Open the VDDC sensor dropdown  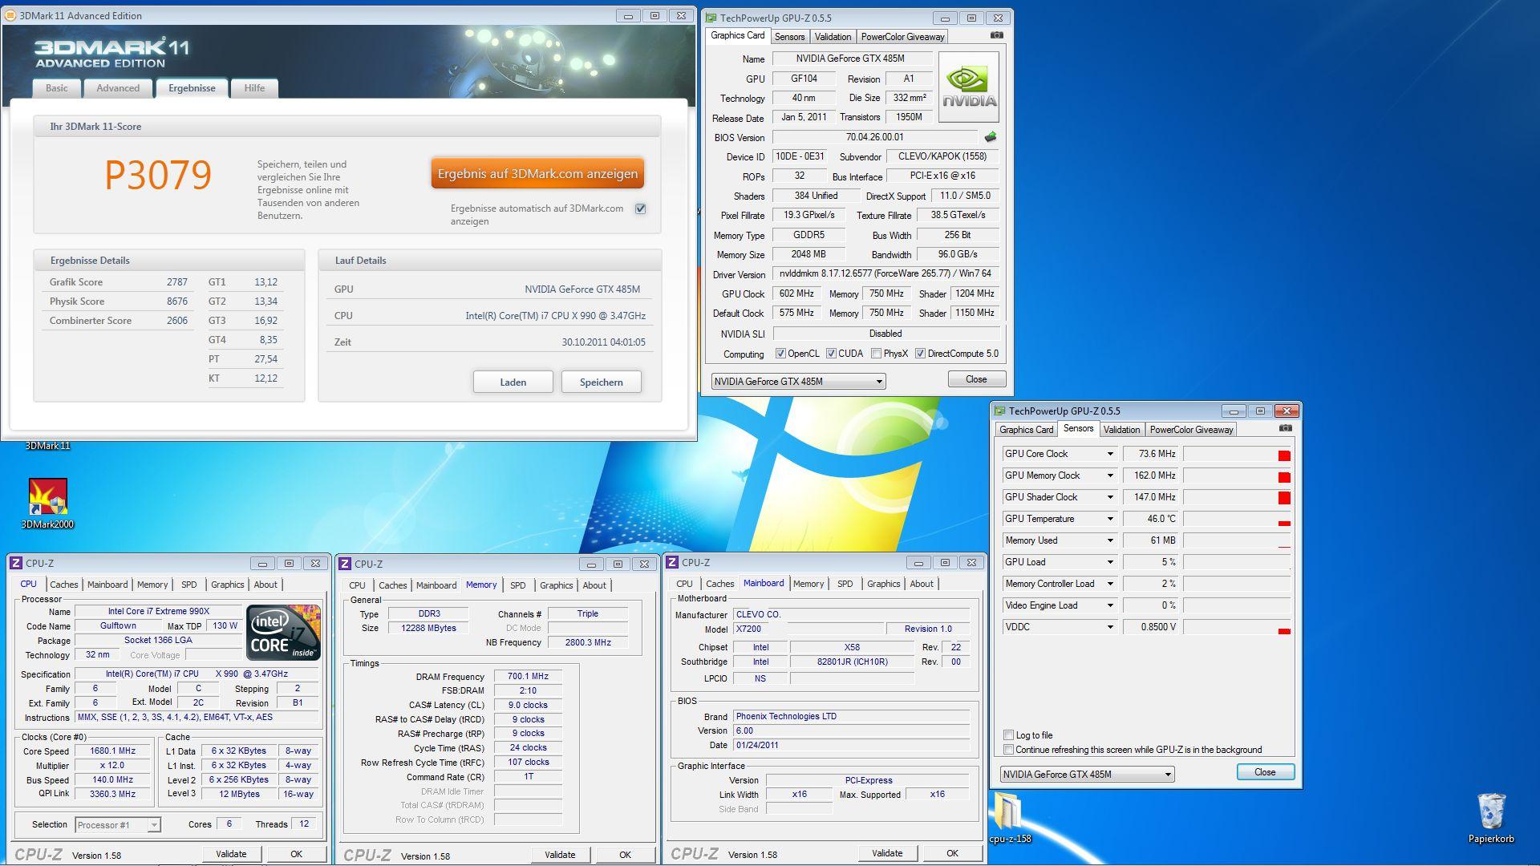point(1110,627)
